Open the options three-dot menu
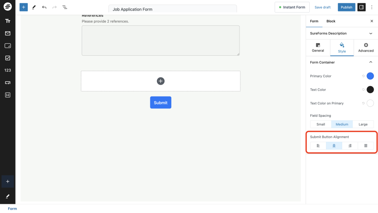Screen dimensions: 378x213 tap(372, 7)
